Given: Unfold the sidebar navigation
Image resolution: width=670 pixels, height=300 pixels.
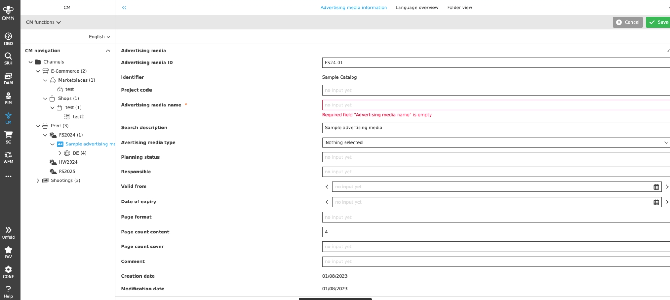Looking at the screenshot, I should click(8, 232).
